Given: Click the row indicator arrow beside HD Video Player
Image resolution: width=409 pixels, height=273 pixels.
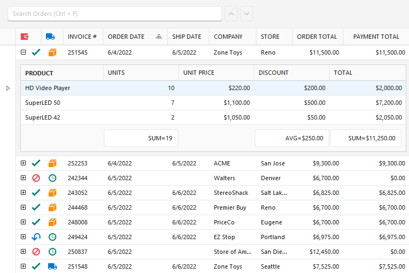Looking at the screenshot, I should pyautogui.click(x=8, y=88).
